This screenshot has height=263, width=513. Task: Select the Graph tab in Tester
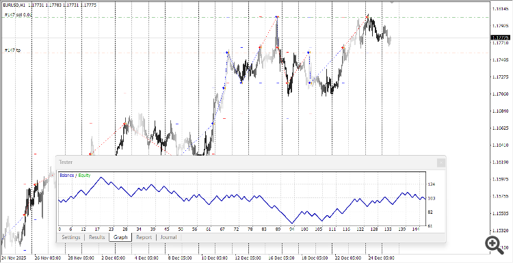pyautogui.click(x=120, y=237)
